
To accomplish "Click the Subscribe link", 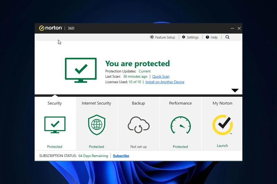I will point(121,156).
